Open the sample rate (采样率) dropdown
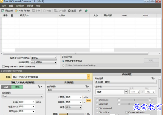164x115 pixels. tap(74, 102)
